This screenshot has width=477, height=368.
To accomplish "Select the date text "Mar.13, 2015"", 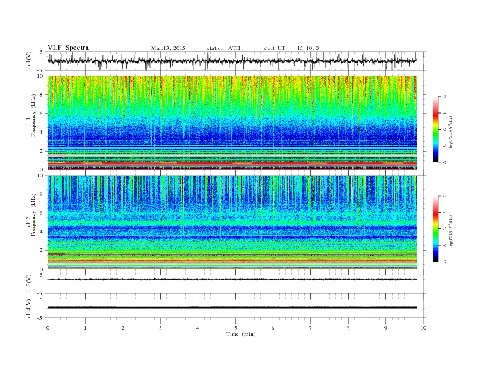I will point(168,48).
